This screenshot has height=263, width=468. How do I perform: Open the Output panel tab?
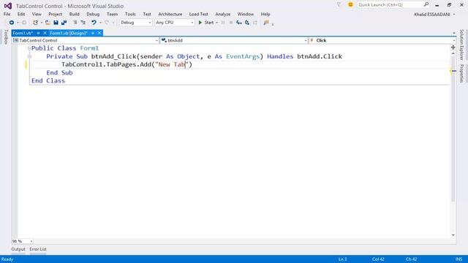click(18, 249)
